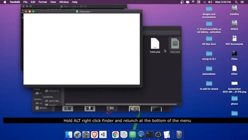This screenshot has width=248, height=140.
Task: Select ravi's Ma... in Finder sidebar
Action: pyautogui.click(x=53, y=101)
